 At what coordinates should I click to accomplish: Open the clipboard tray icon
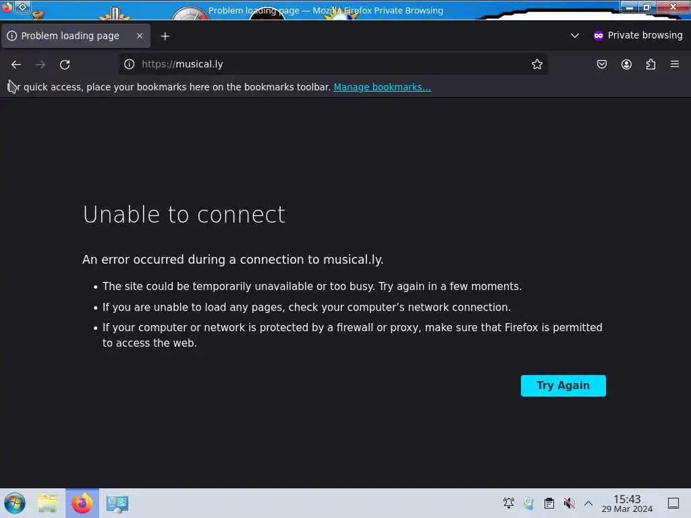point(549,503)
